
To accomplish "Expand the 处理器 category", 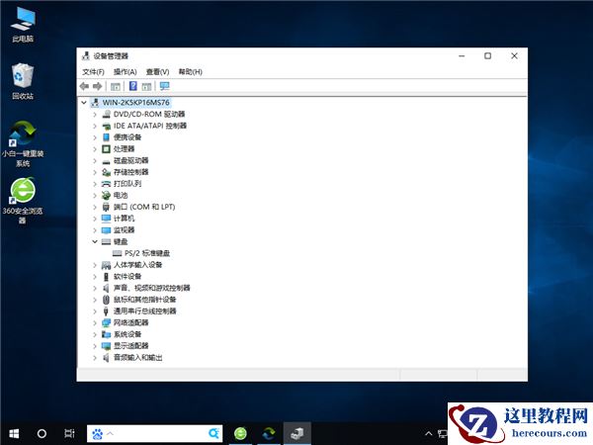I will pos(95,149).
